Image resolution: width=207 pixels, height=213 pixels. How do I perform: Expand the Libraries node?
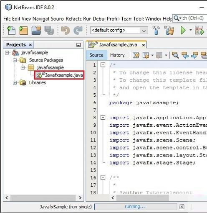click(x=15, y=83)
